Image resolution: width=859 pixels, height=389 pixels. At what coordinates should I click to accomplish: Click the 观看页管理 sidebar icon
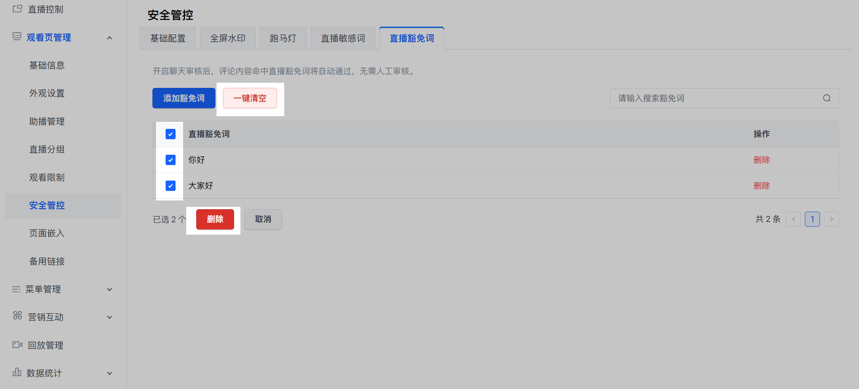(x=17, y=37)
